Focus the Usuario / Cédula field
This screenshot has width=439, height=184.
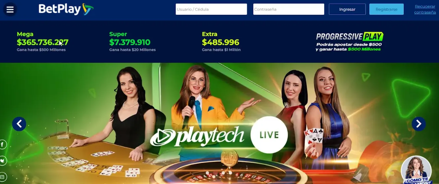211,9
